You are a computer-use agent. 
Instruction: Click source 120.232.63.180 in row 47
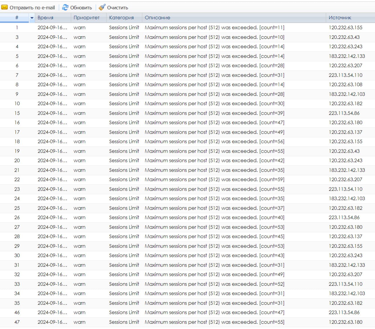pyautogui.click(x=345, y=322)
